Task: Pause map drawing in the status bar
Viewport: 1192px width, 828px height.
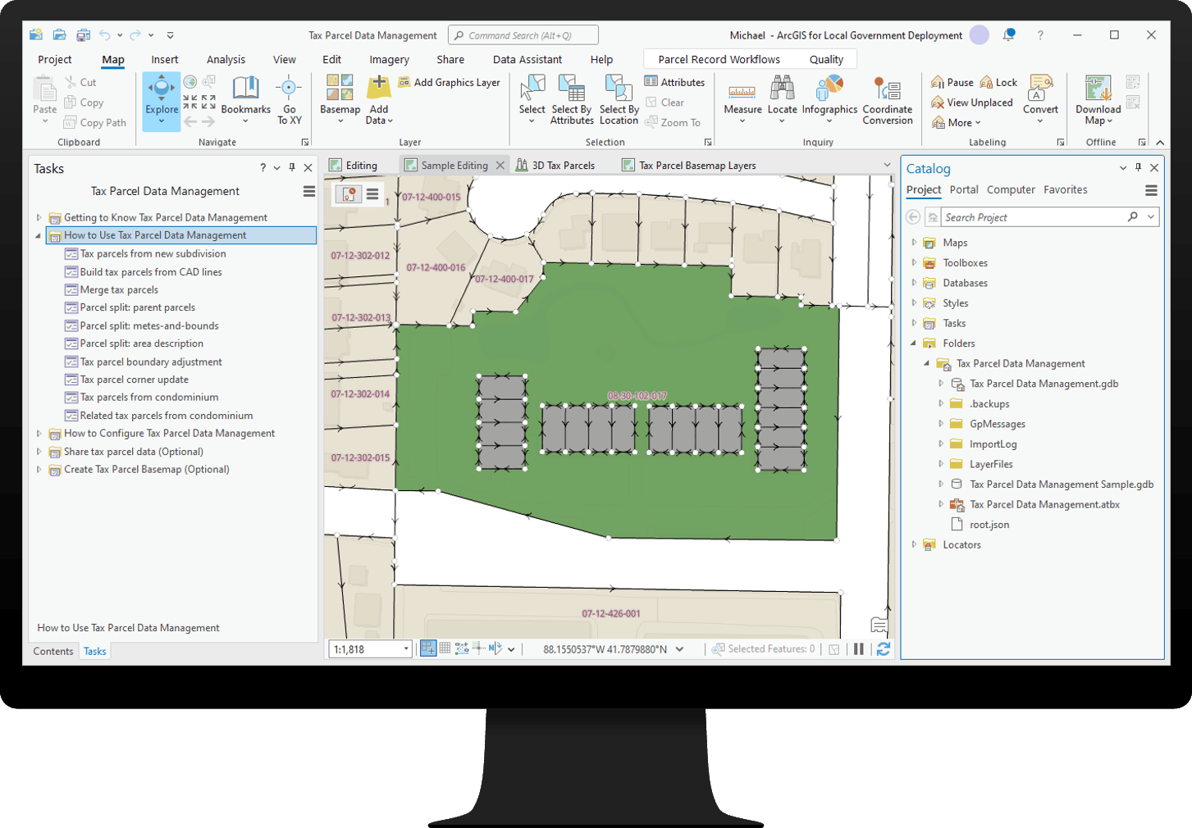Action: [x=858, y=649]
